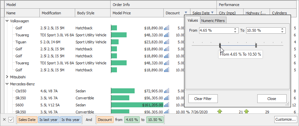Viewport: 299px width, 126px height.
Task: Sort by the Modification column header
Action: pos(57,13)
